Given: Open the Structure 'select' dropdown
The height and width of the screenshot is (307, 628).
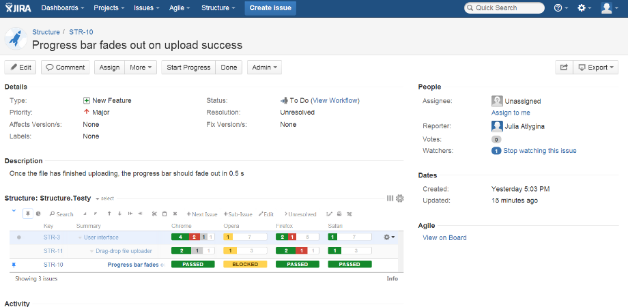Looking at the screenshot, I should pos(105,199).
